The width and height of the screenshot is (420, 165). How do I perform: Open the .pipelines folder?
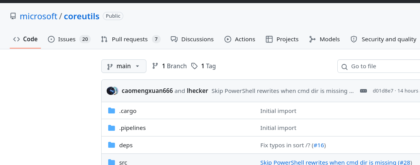[x=132, y=128]
